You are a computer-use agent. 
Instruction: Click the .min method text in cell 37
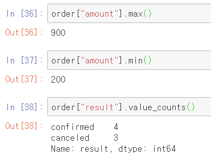click(x=134, y=60)
